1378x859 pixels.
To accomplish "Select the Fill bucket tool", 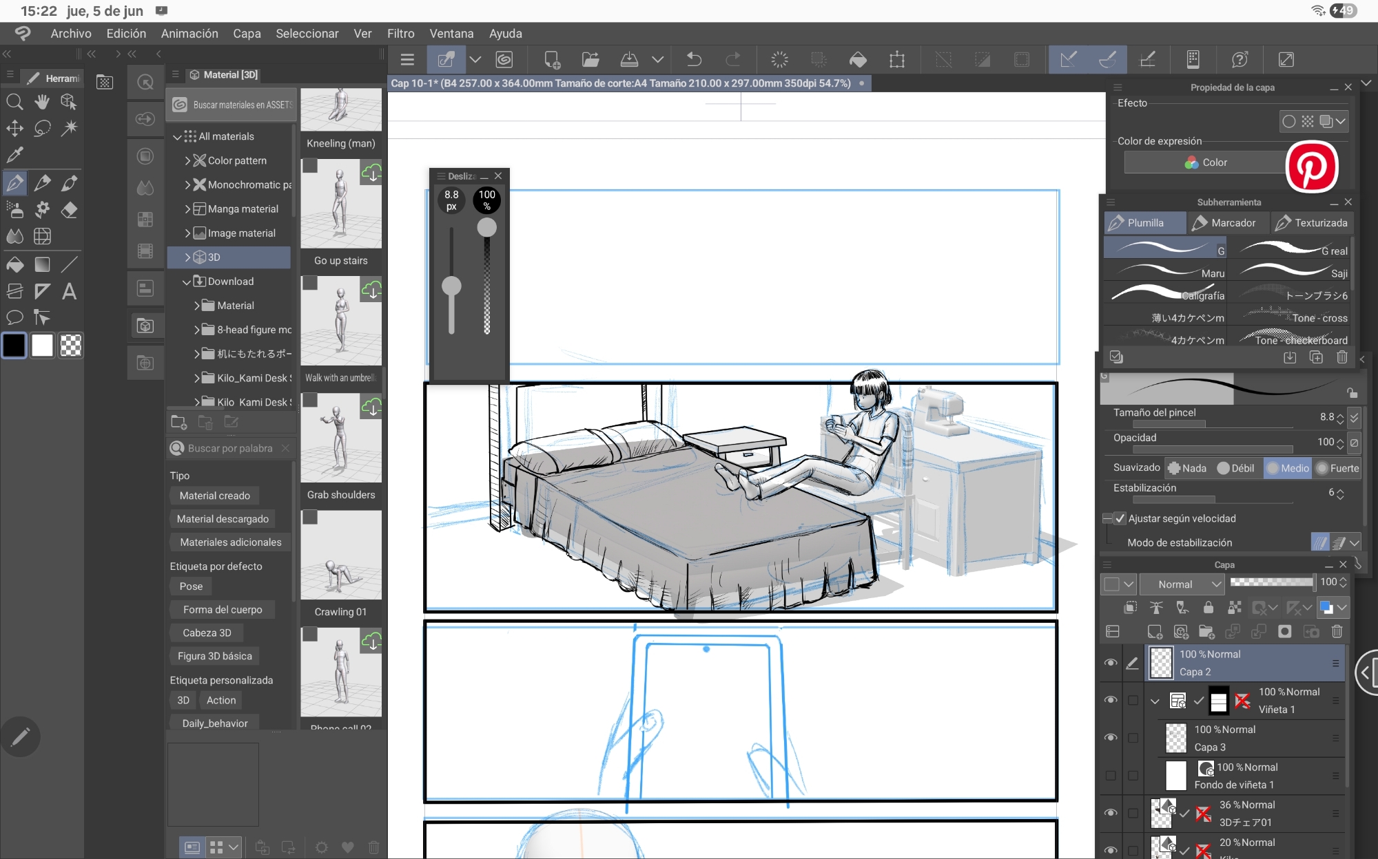I will tap(14, 264).
